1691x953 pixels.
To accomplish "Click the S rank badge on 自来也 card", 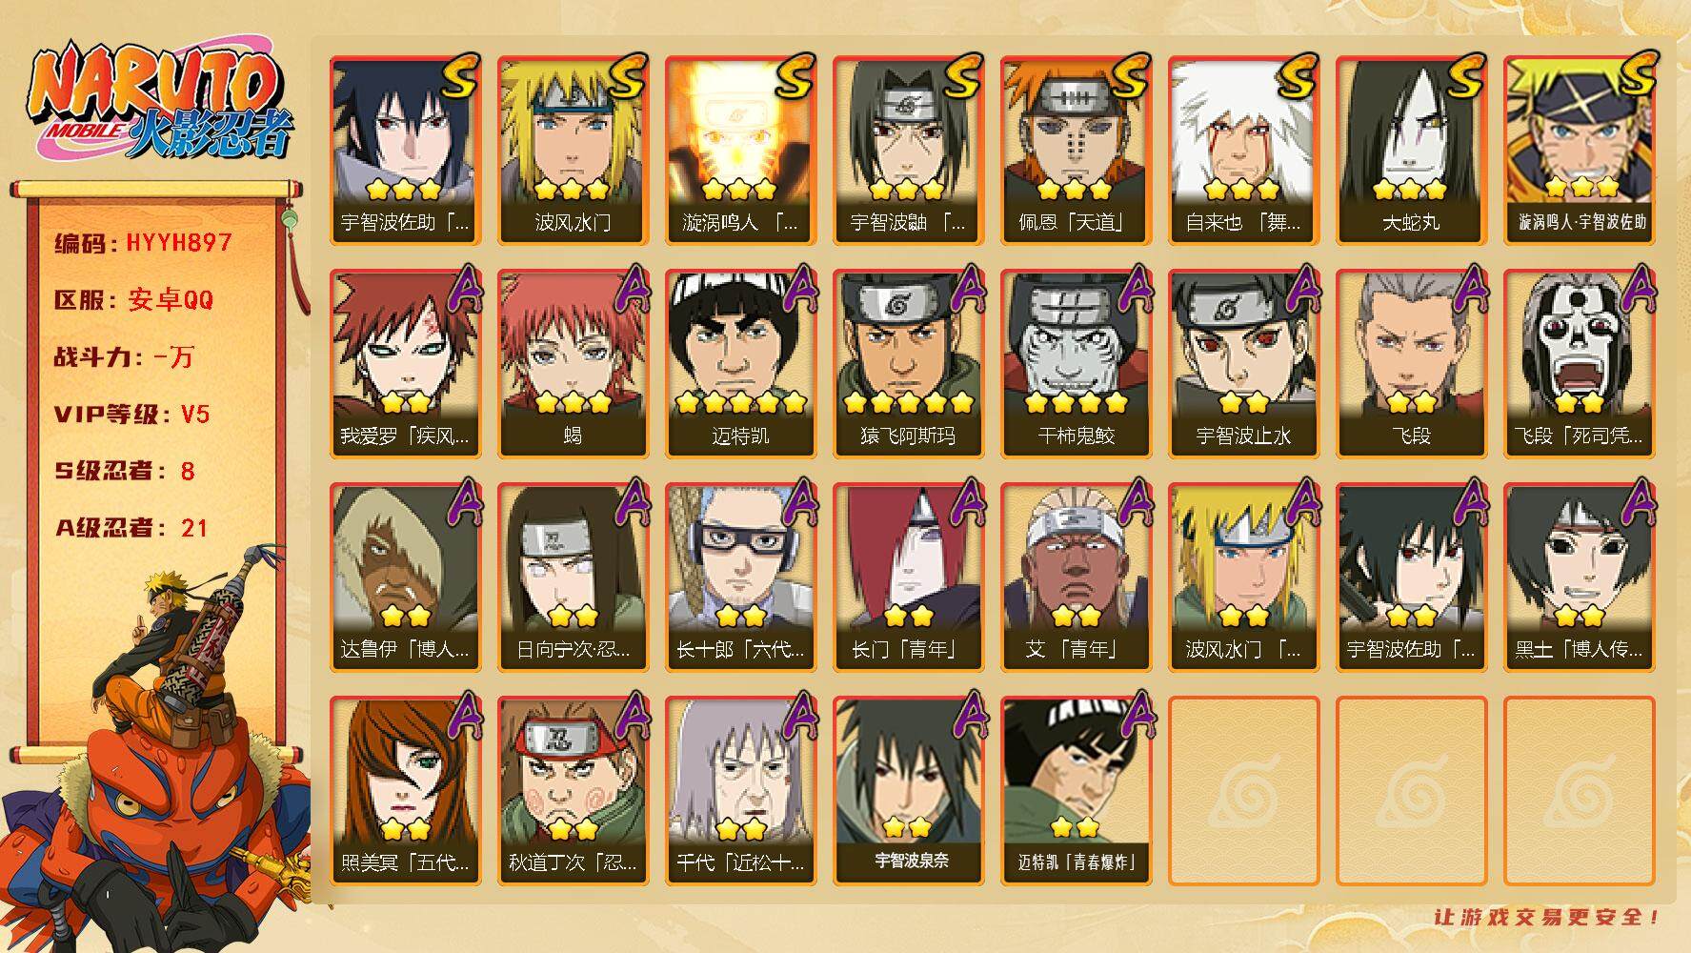I will pos(1297,76).
